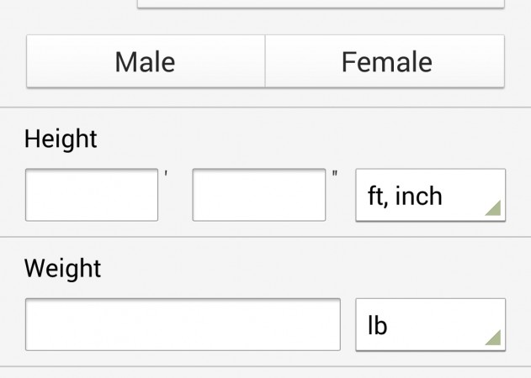Open the "ft, inch" height unit dropdown

430,196
